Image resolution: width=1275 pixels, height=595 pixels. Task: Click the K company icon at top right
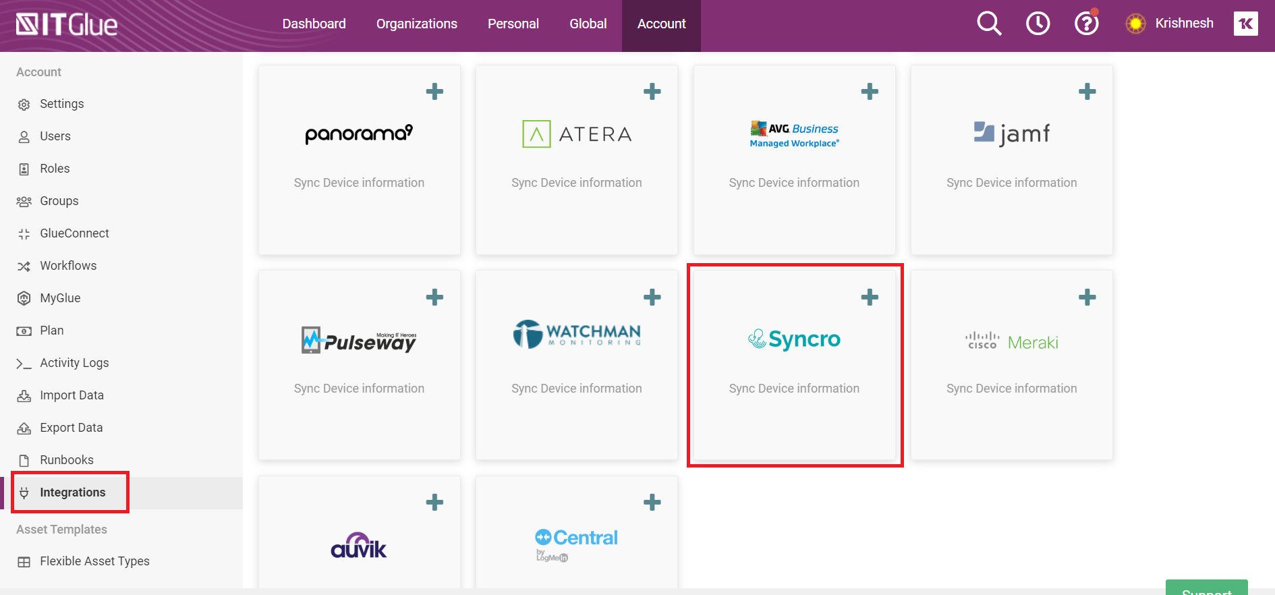pos(1245,24)
